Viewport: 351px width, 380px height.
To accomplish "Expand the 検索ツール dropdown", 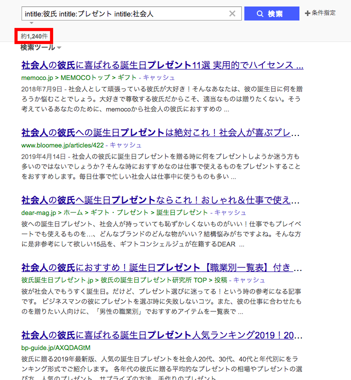I will [41, 47].
